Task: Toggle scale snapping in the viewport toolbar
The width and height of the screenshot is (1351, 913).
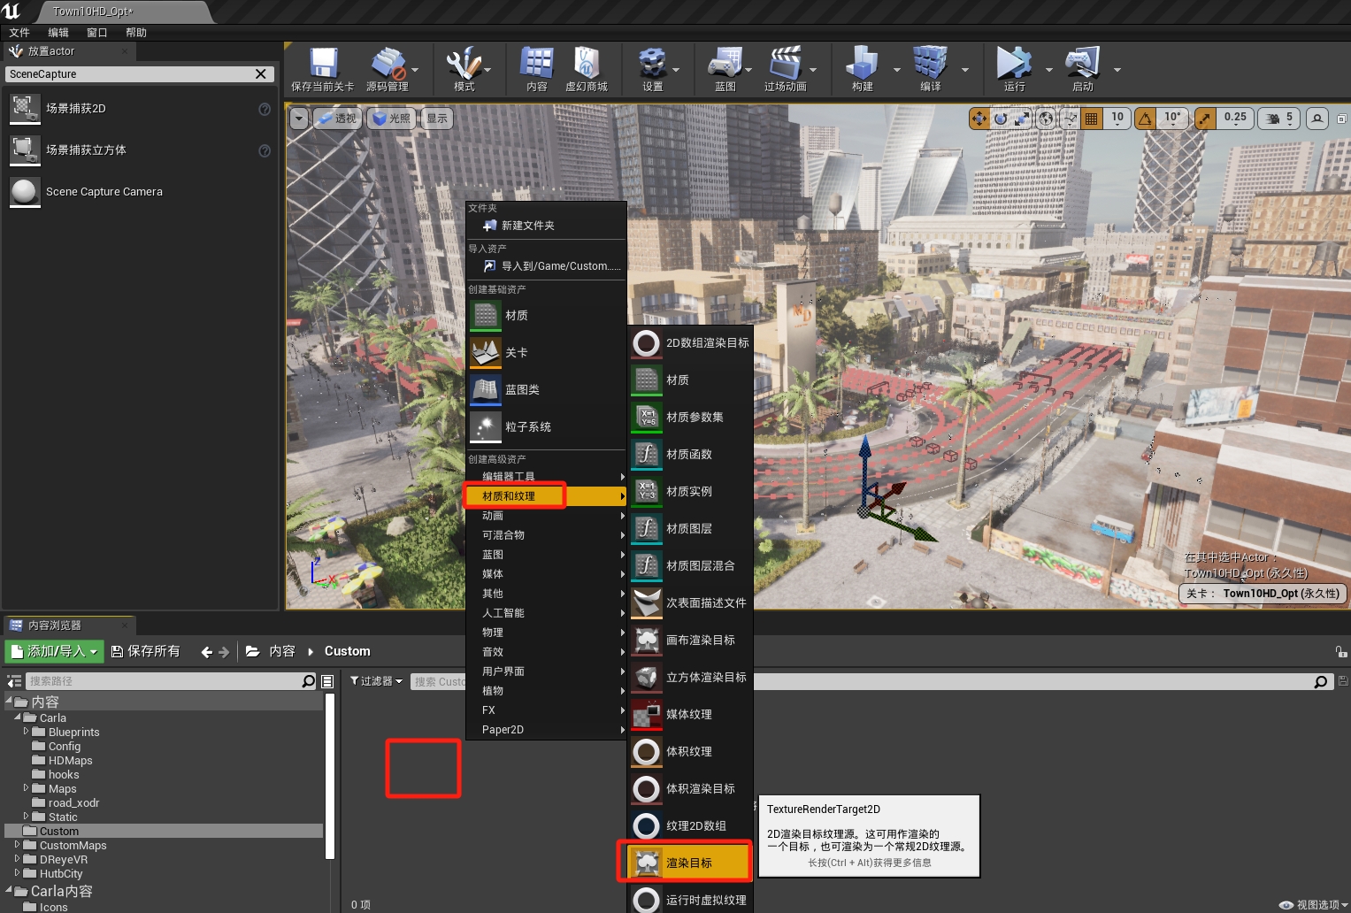Action: tap(1205, 118)
